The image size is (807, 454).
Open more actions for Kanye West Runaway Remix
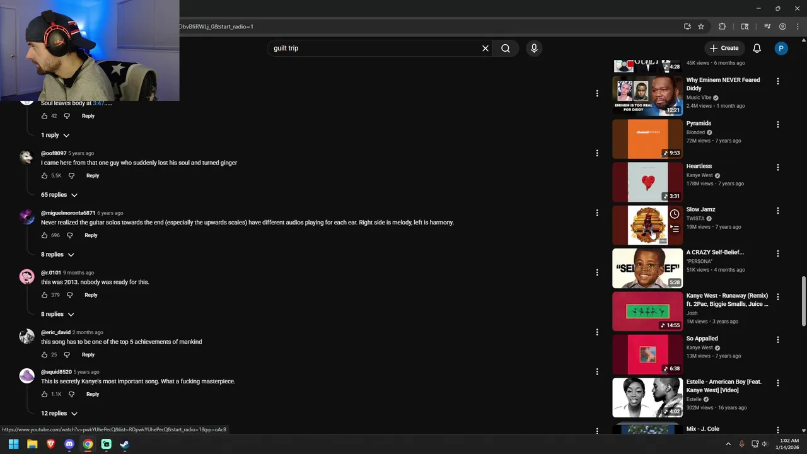(778, 297)
